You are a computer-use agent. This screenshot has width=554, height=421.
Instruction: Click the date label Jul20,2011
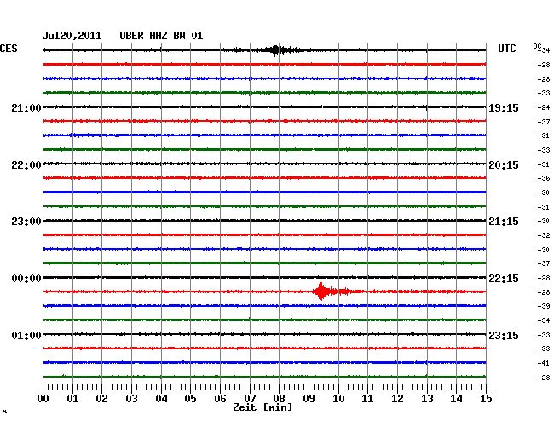tap(72, 36)
